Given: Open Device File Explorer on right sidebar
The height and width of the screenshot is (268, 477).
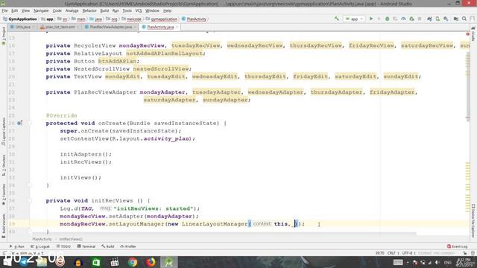Looking at the screenshot, I should pos(473,221).
